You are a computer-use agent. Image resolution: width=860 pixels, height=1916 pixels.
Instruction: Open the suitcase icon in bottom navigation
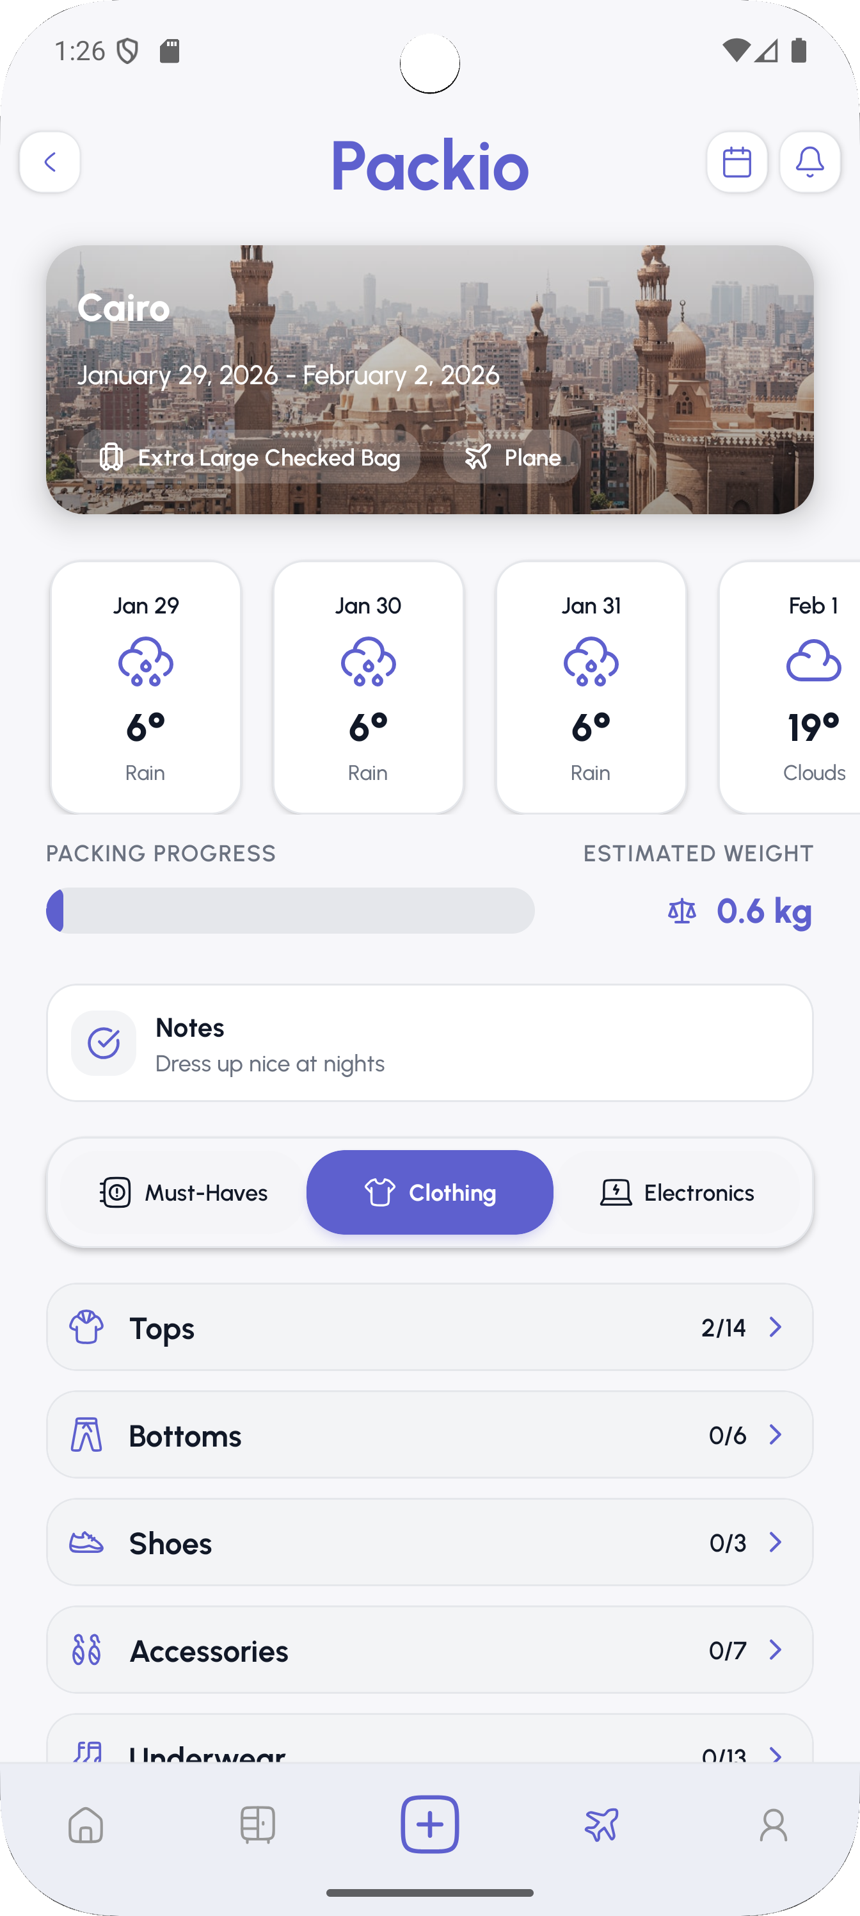(x=258, y=1825)
